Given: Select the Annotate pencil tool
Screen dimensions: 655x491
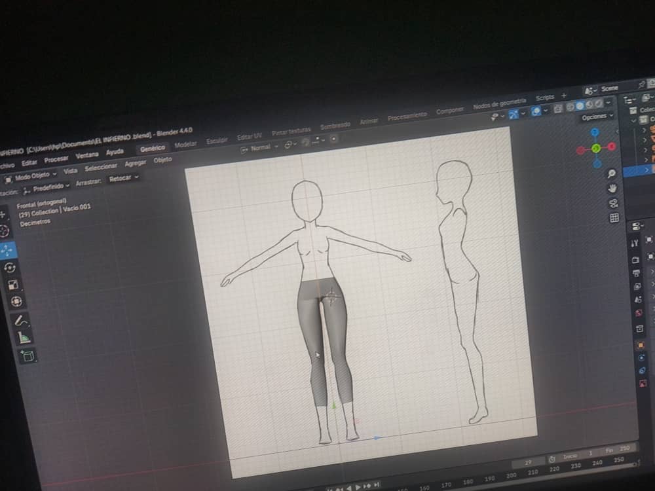Looking at the screenshot, I should [20, 321].
